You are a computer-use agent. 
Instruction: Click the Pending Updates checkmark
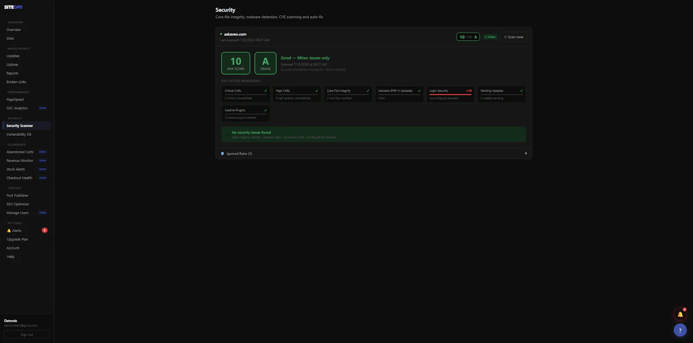[x=521, y=91]
